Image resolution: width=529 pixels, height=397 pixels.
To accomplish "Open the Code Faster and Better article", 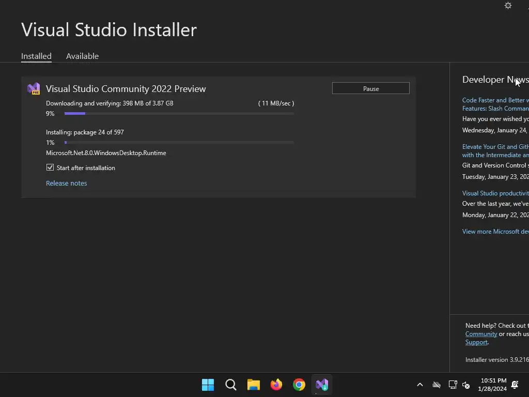I will click(x=495, y=104).
